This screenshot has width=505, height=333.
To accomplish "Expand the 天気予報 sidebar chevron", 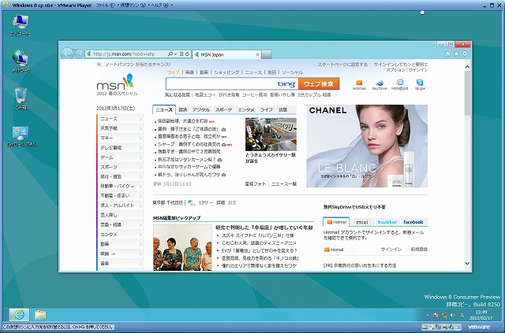I will (x=140, y=129).
